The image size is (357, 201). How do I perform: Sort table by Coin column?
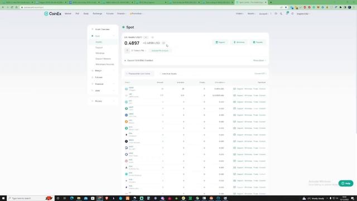[128, 82]
